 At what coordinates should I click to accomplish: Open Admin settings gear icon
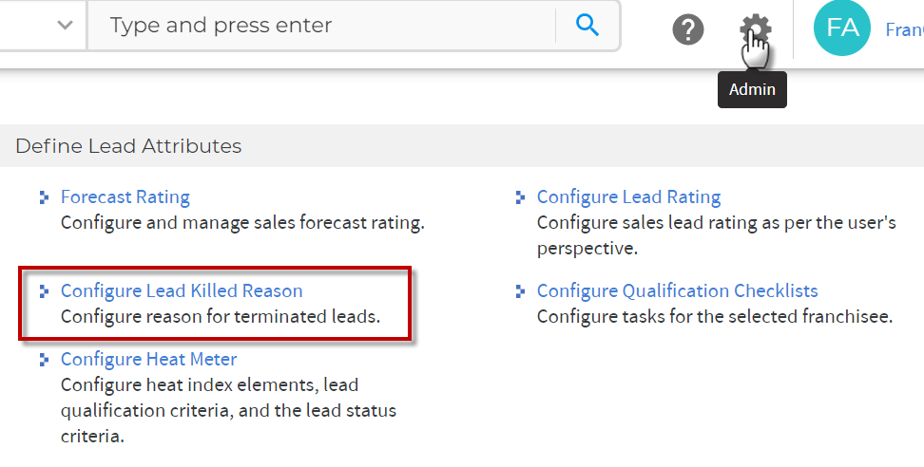click(756, 28)
